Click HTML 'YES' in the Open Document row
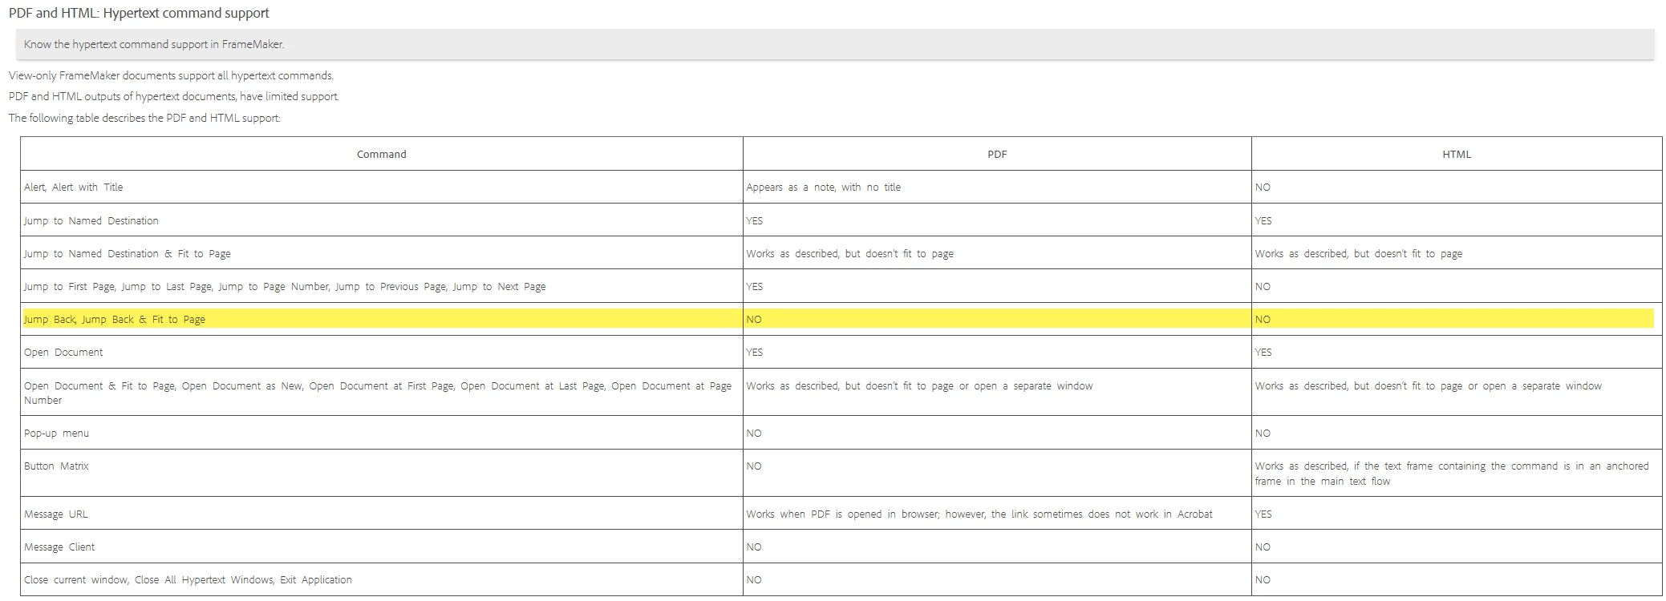Screen dimensions: 1666x601 point(1457,352)
